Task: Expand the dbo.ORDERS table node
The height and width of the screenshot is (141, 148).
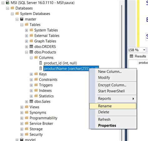Action: 27,47
